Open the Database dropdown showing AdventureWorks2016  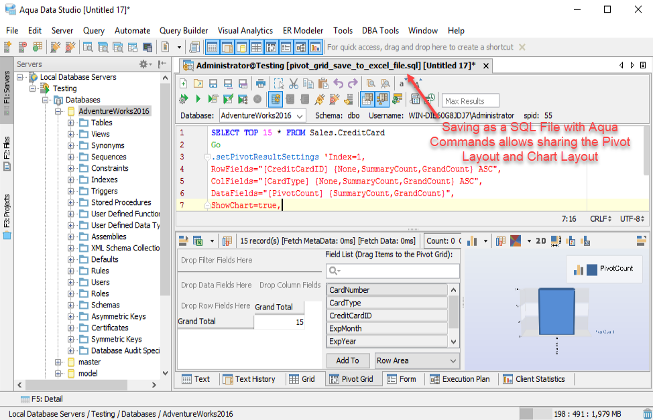click(262, 116)
